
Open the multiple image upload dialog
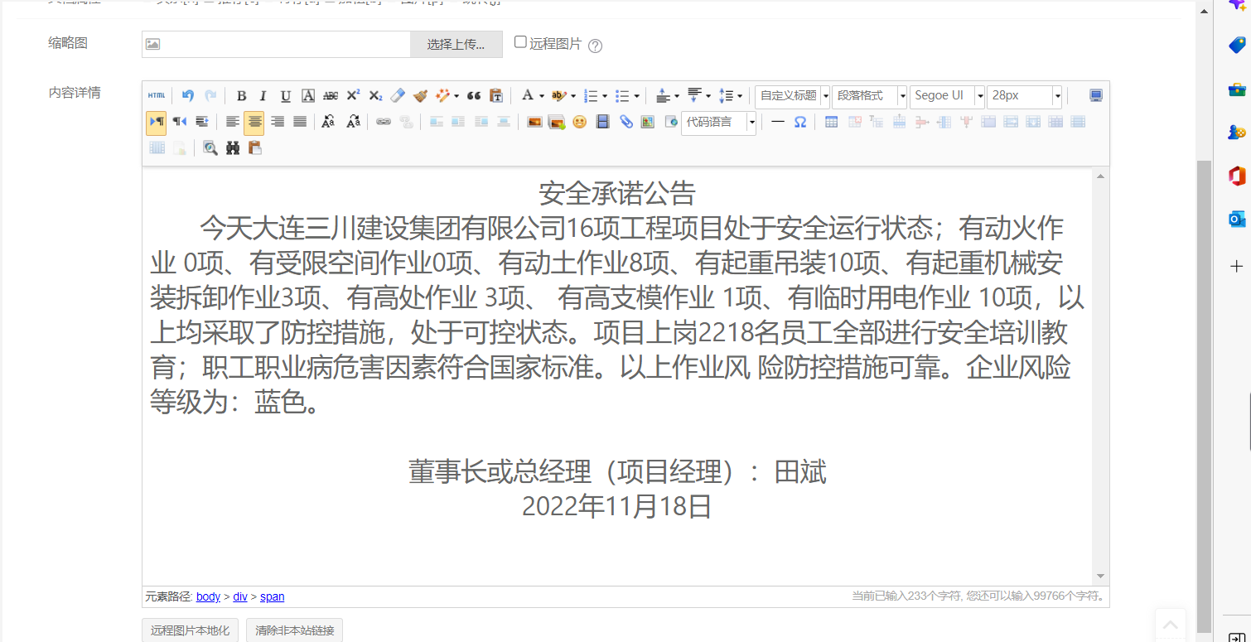point(557,122)
